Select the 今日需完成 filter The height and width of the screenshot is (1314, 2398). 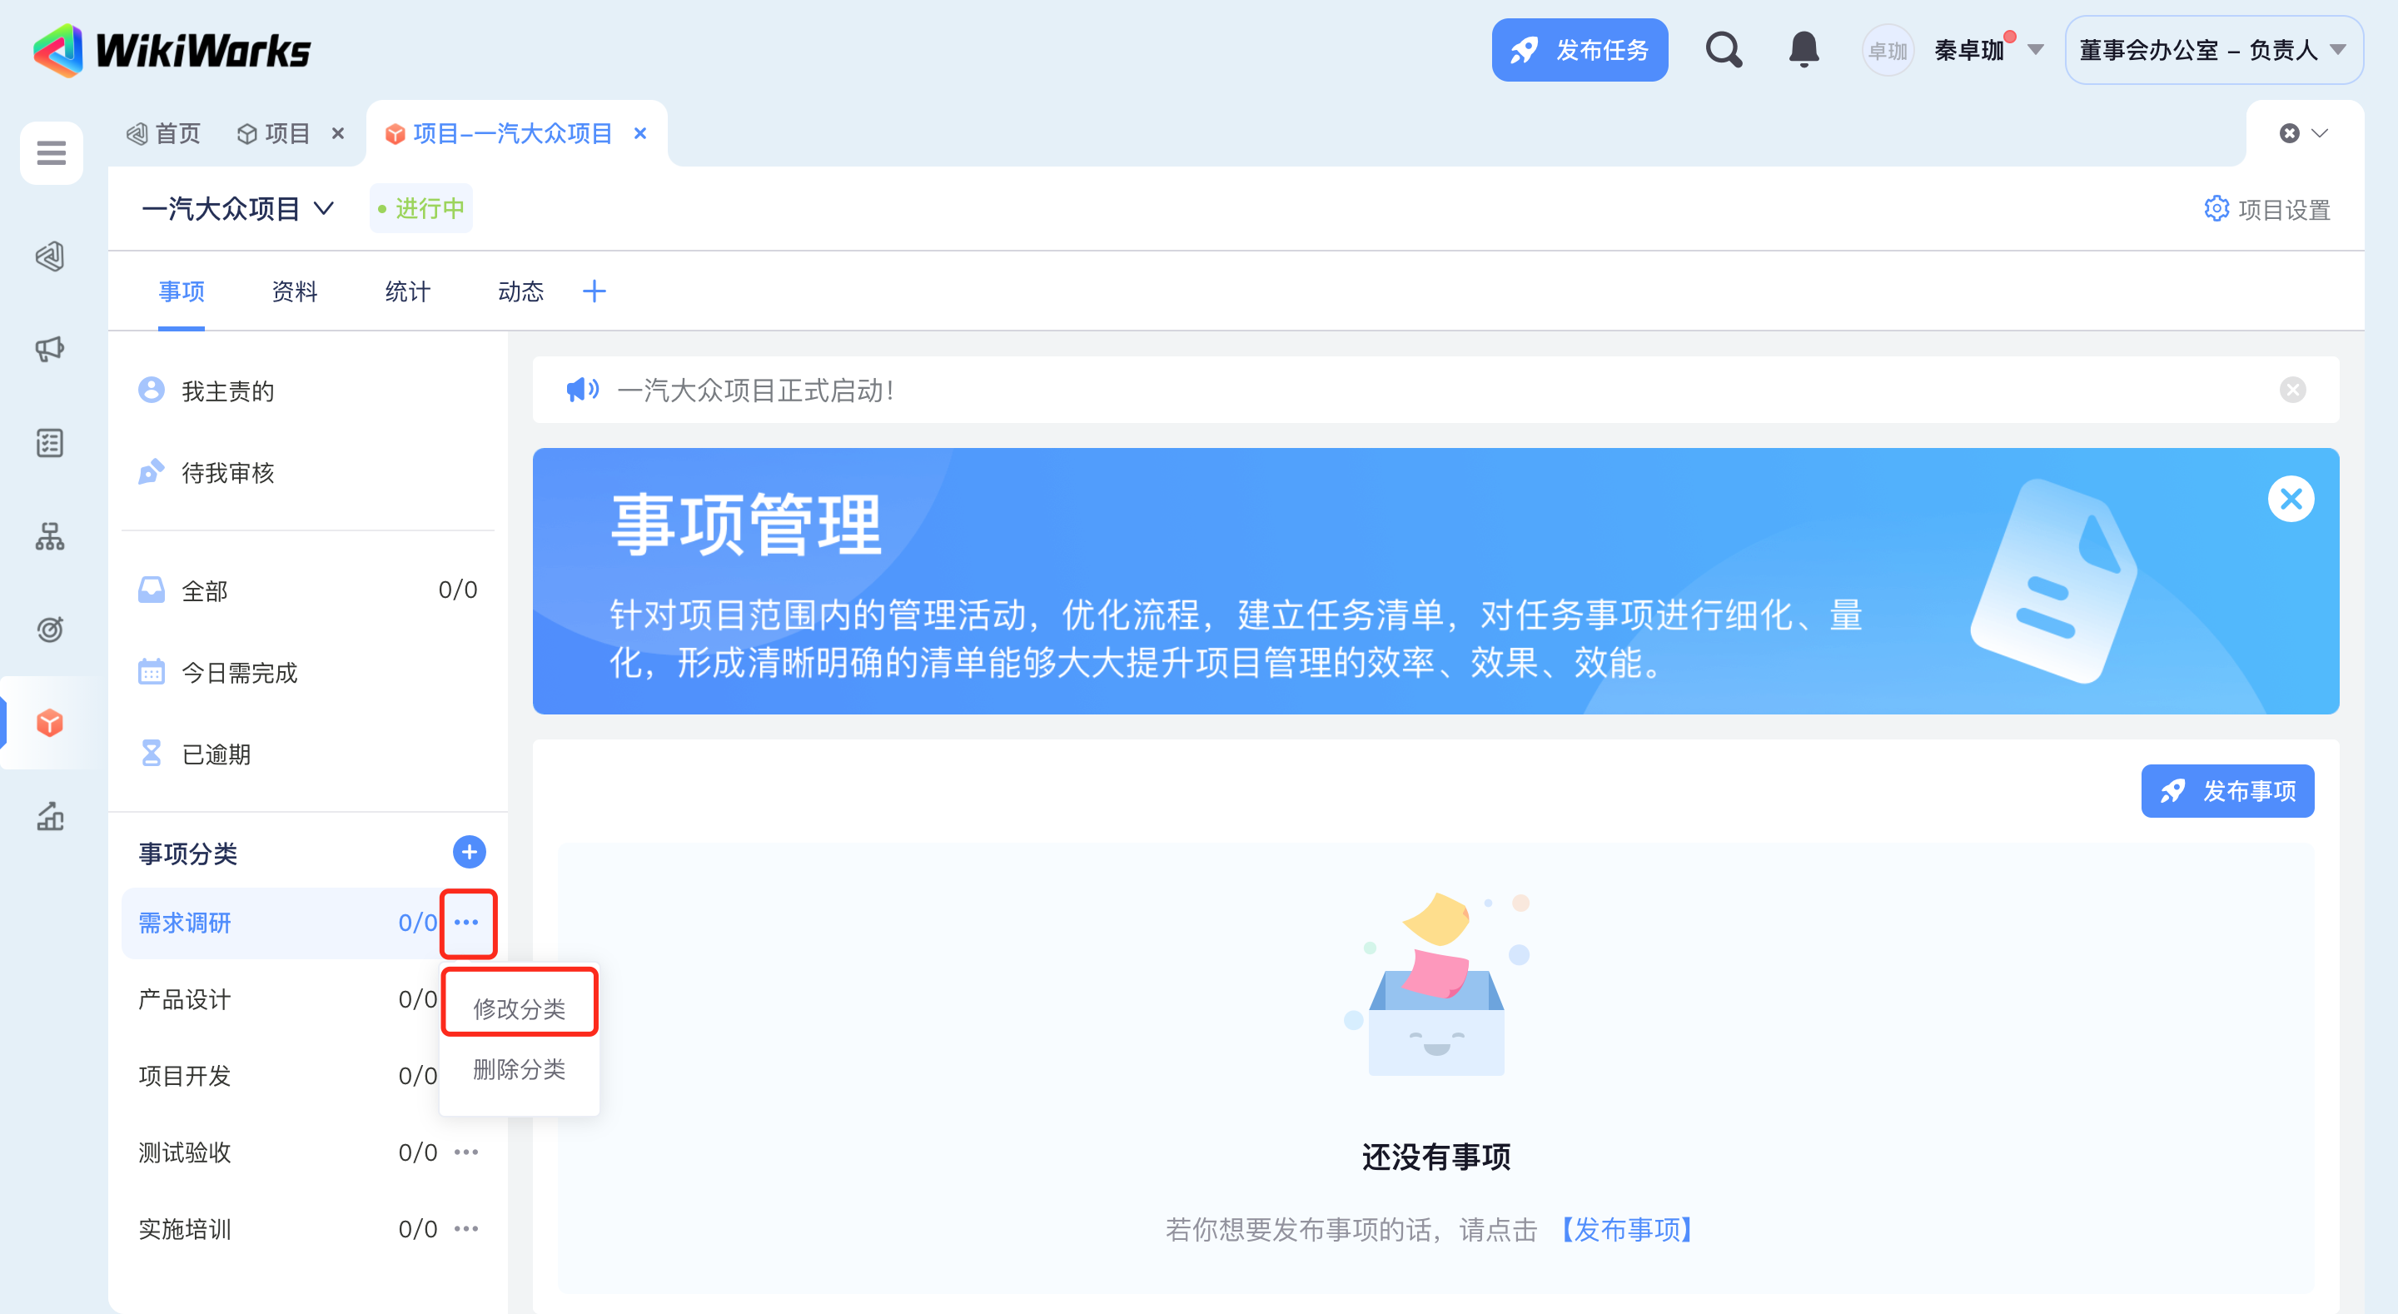pos(239,672)
